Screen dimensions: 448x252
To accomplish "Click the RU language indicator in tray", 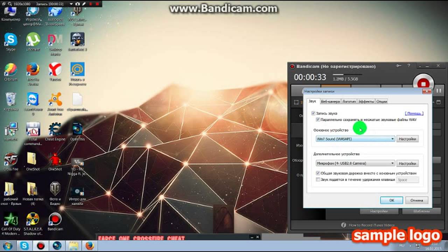I will [x=402, y=245].
